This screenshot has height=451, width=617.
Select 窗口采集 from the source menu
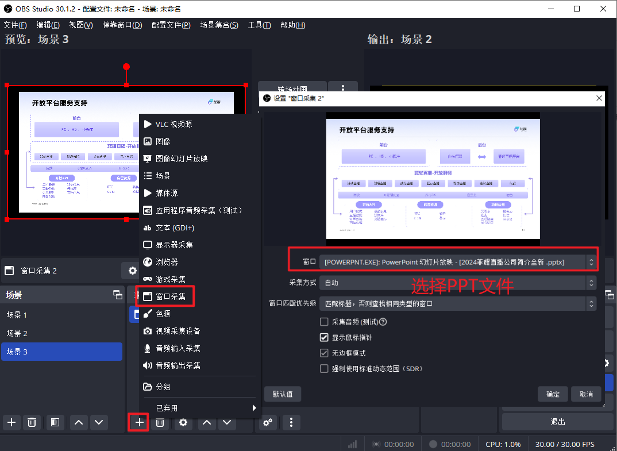[170, 296]
